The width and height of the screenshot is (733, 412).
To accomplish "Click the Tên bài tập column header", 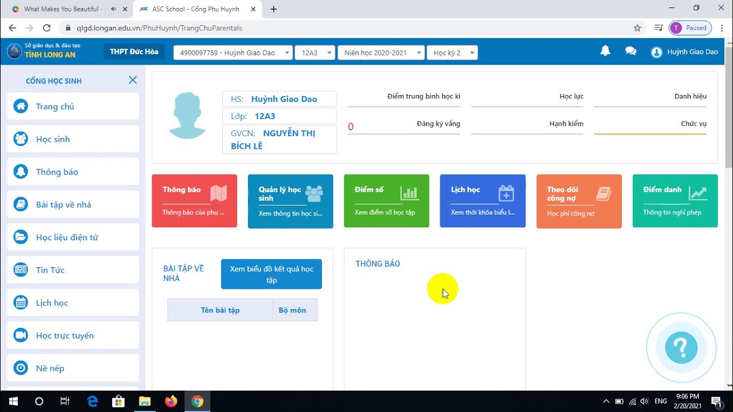I will click(220, 310).
